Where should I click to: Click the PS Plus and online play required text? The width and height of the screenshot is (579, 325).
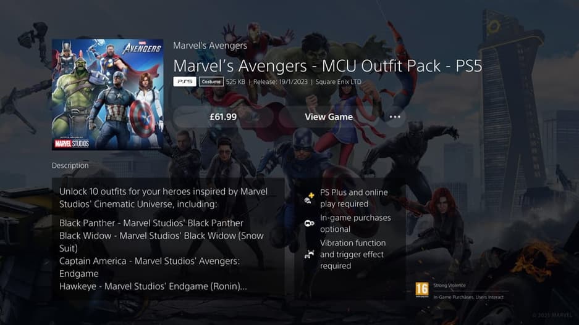point(353,198)
